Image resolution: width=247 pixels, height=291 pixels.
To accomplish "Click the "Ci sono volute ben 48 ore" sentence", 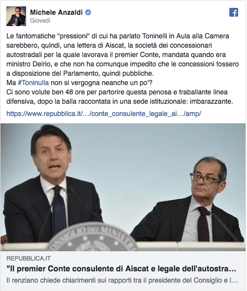I will coord(120,97).
